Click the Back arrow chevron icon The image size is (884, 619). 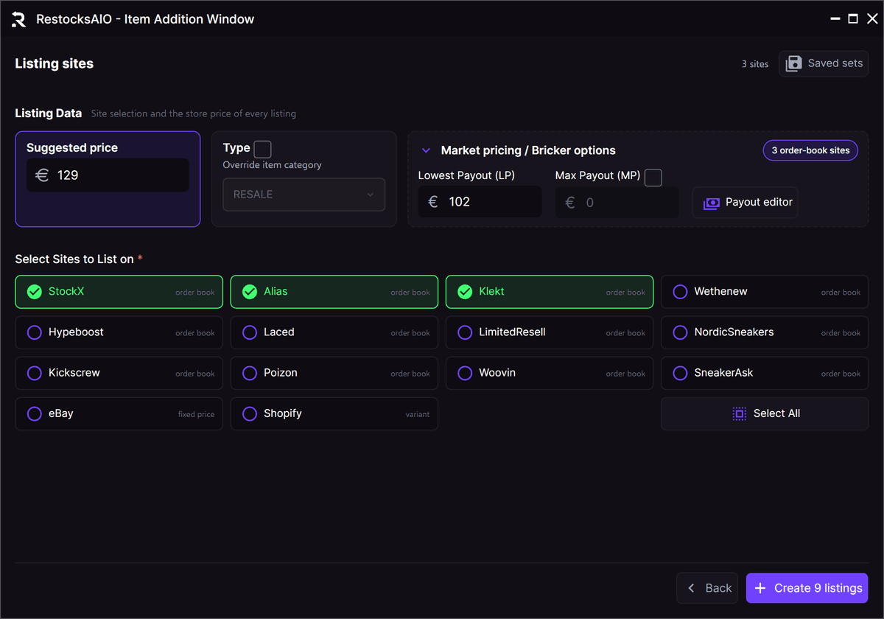click(x=691, y=588)
